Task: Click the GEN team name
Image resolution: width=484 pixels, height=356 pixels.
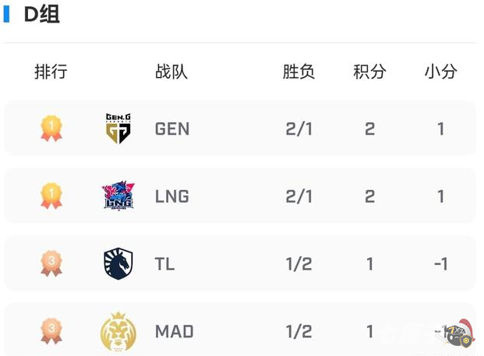Action: [172, 129]
